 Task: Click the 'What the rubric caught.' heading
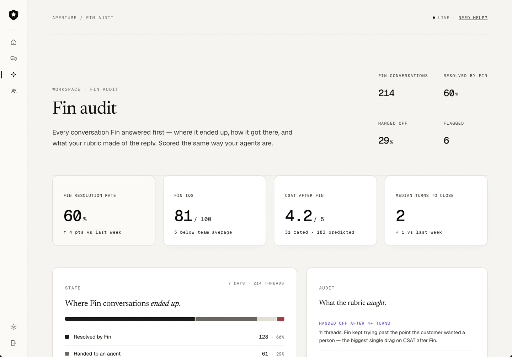[x=353, y=303]
